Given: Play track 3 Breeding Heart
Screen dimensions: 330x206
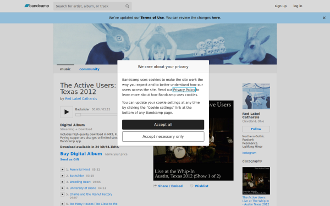Looking at the screenshot, I should [x=62, y=182].
